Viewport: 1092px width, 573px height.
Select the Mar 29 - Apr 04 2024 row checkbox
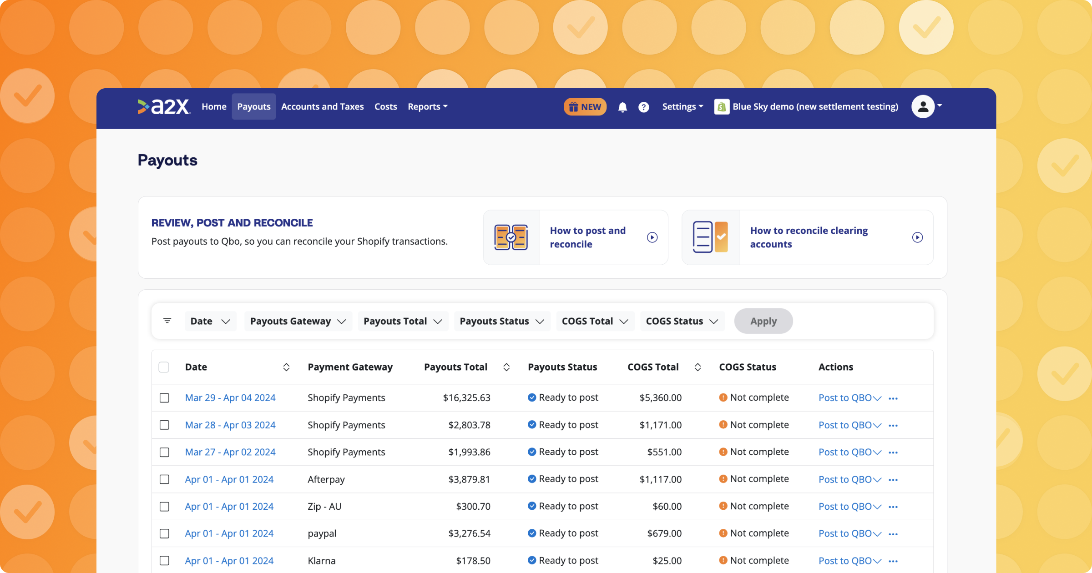pos(164,398)
